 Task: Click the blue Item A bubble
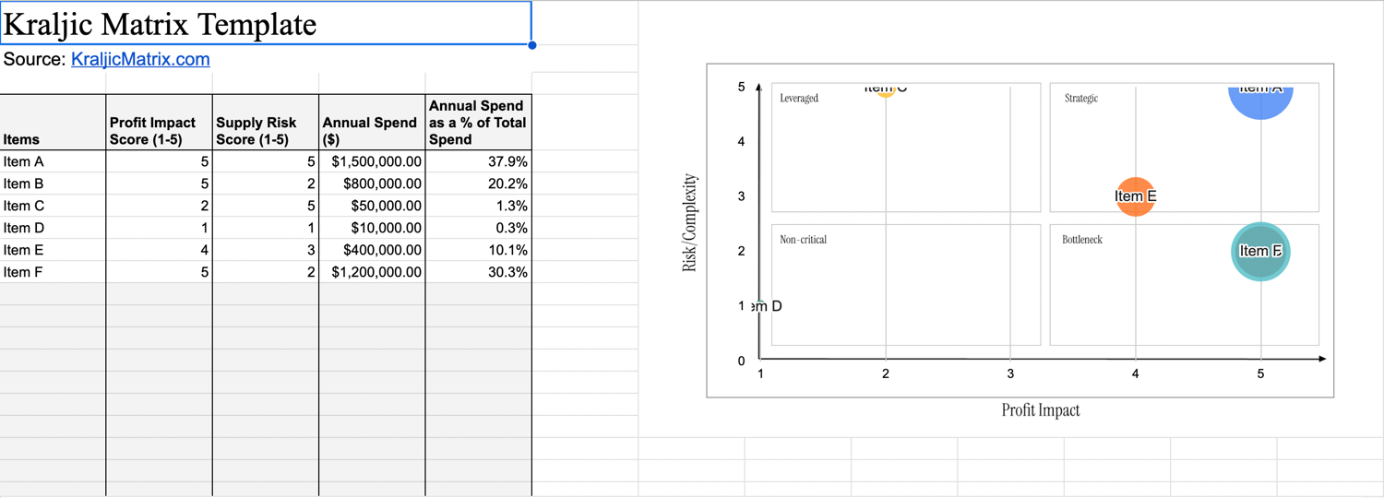tap(1260, 101)
